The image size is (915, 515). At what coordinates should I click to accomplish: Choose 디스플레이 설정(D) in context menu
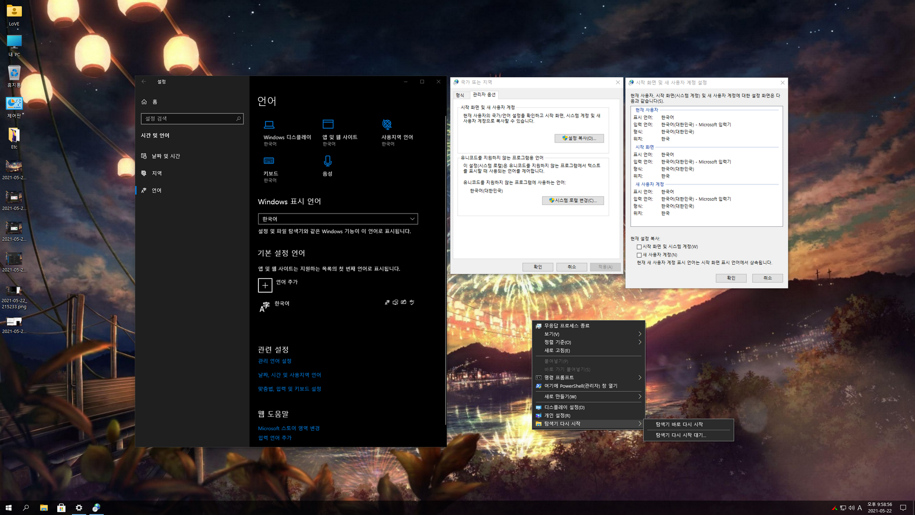[x=588, y=407]
